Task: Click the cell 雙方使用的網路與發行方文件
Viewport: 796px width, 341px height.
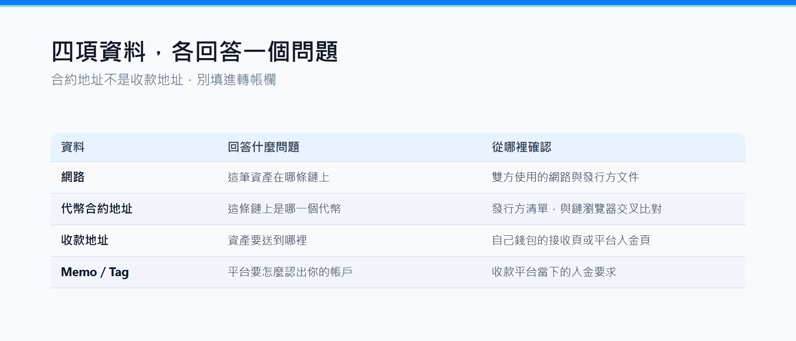Action: 565,177
